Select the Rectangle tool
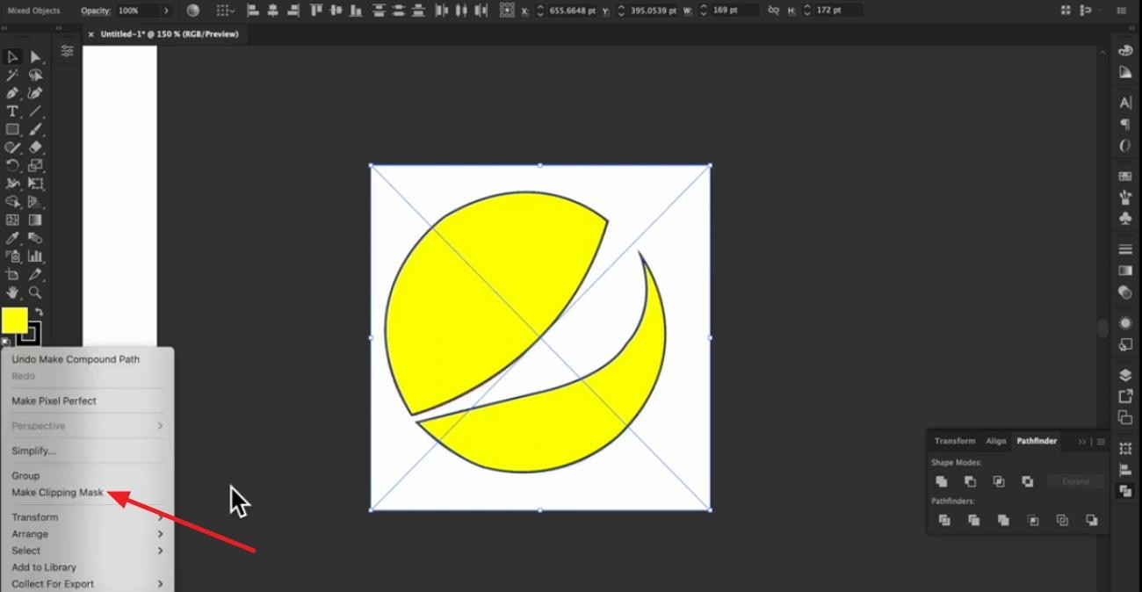 click(x=12, y=129)
